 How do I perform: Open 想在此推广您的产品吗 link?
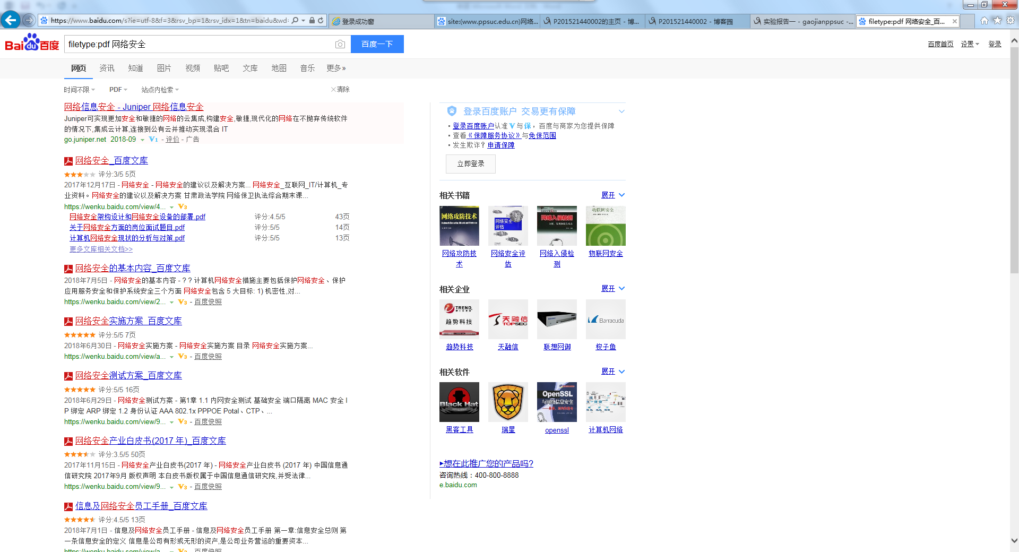(486, 464)
